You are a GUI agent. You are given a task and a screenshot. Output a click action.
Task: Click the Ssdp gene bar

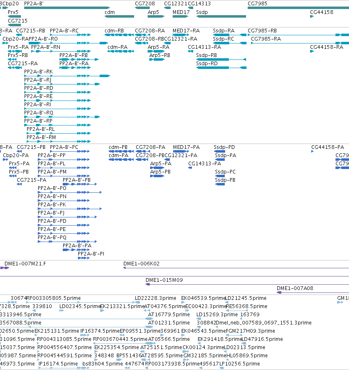point(221,16)
